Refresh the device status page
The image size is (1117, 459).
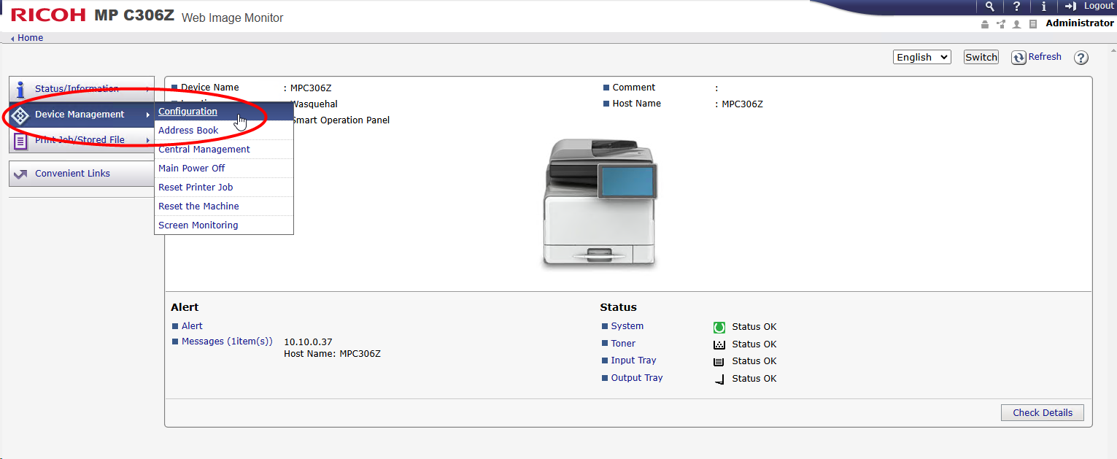pos(1037,57)
